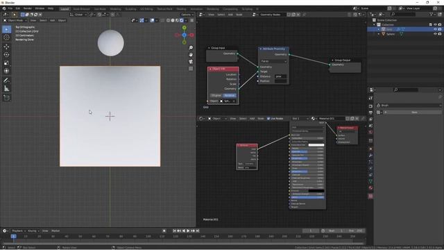This screenshot has height=250, width=444.
Task: Open the Tool properties tab icon
Action: [370, 98]
